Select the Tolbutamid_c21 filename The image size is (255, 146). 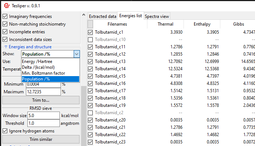110,127
